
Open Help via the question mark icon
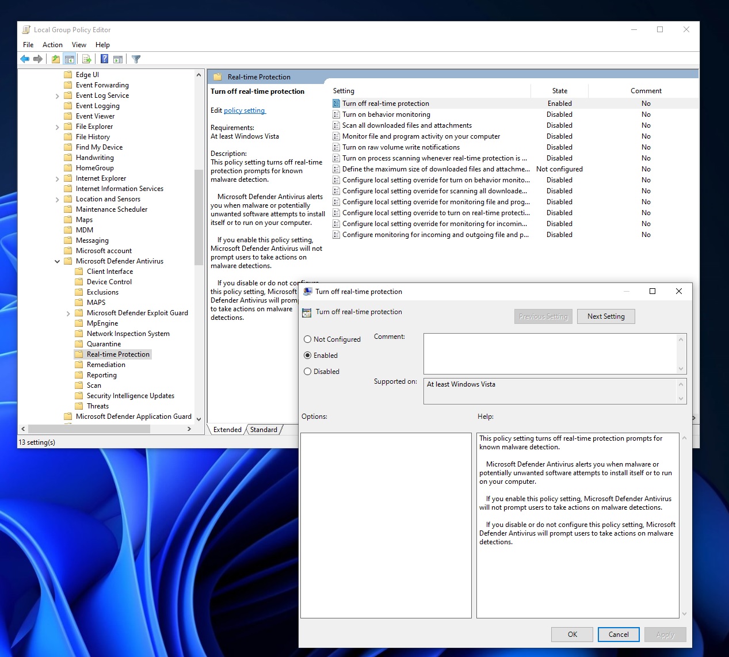tap(104, 59)
